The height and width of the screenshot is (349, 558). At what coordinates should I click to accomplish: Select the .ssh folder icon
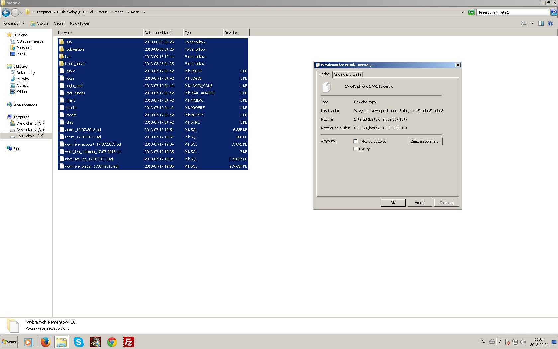point(61,42)
